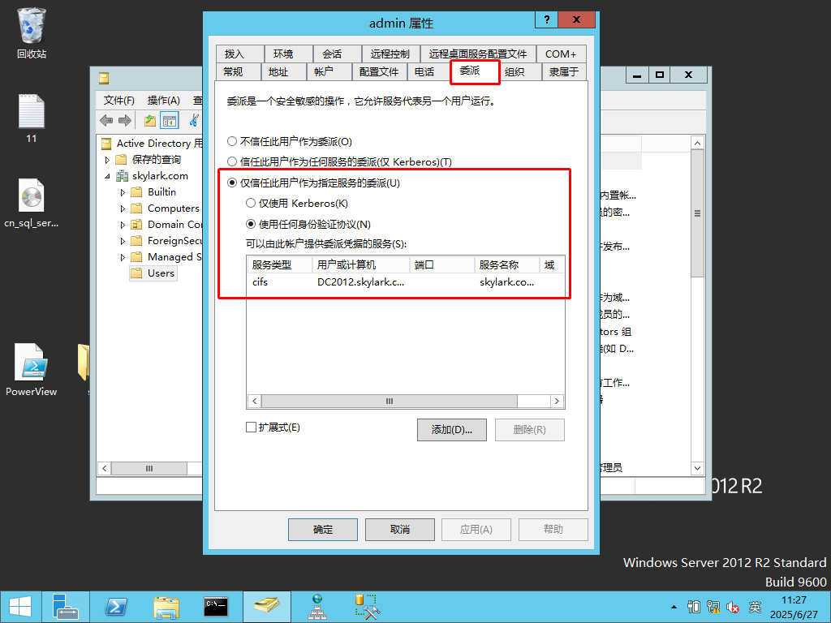Toggle the show/hide console tree icon
This screenshot has height=623, width=831.
click(x=170, y=121)
